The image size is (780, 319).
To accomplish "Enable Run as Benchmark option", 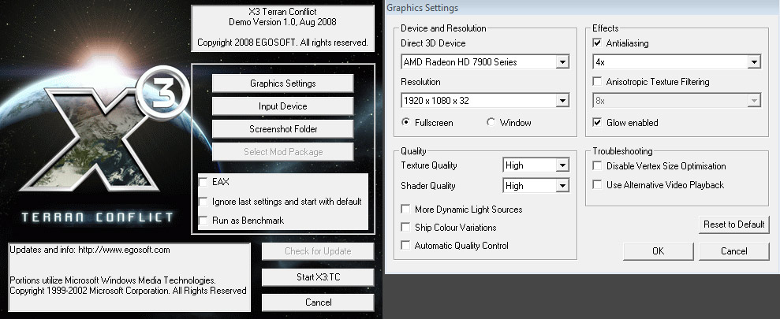I will tap(203, 221).
